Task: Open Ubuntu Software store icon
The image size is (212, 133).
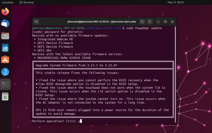Action: coord(5,60)
